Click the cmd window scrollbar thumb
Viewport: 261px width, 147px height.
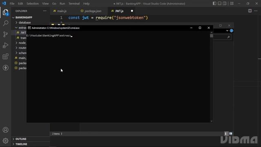[x=211, y=36]
